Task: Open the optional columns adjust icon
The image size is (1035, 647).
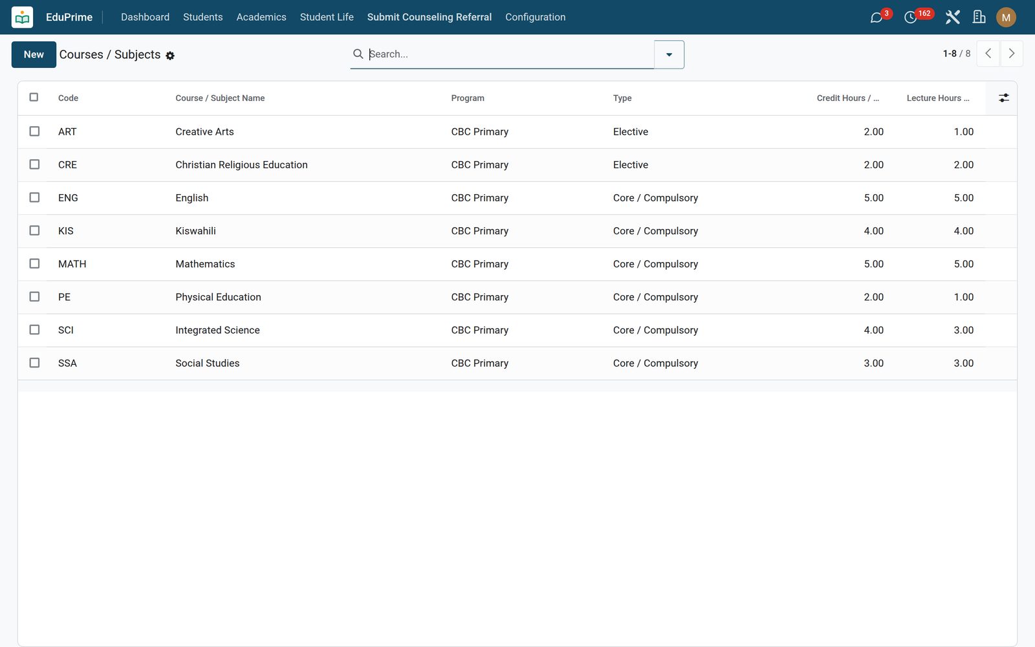Action: (1003, 98)
